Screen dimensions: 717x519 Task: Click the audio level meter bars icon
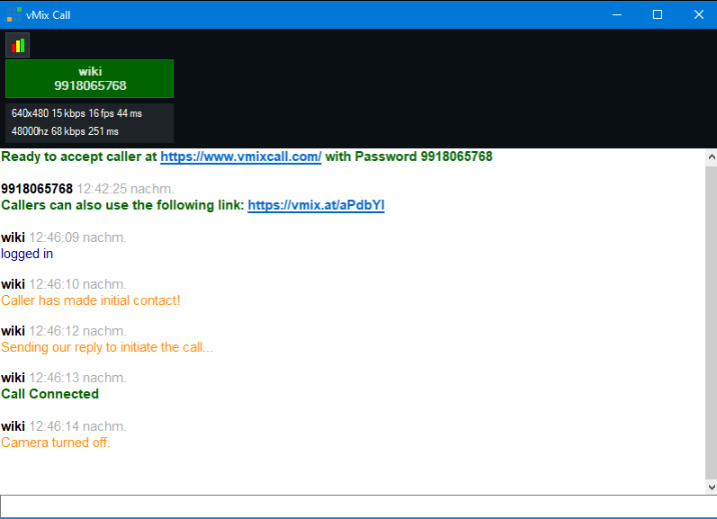[x=18, y=45]
